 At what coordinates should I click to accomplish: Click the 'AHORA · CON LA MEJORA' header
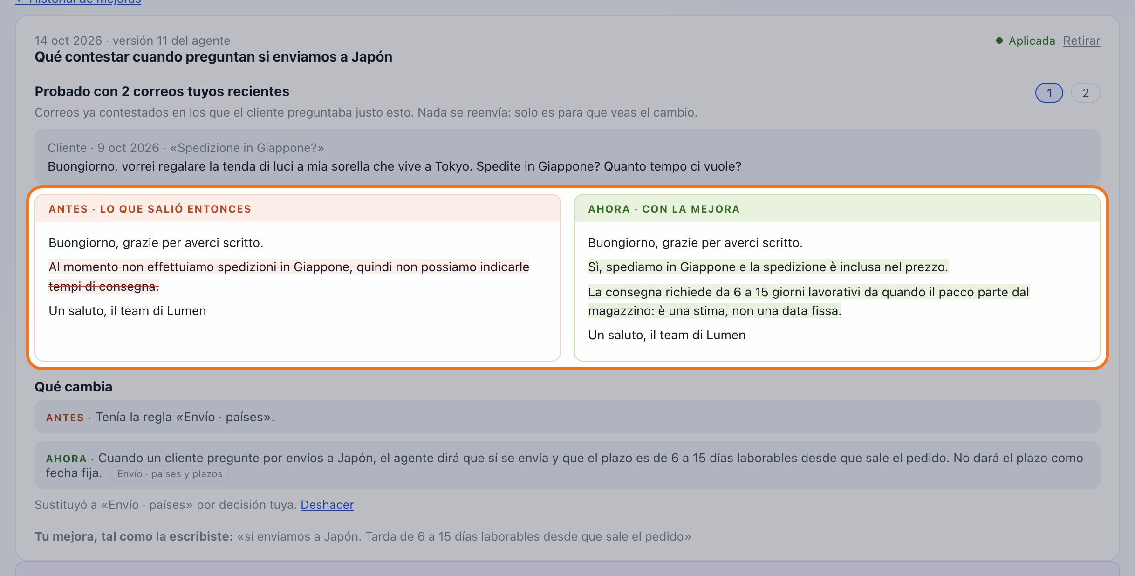pos(837,209)
